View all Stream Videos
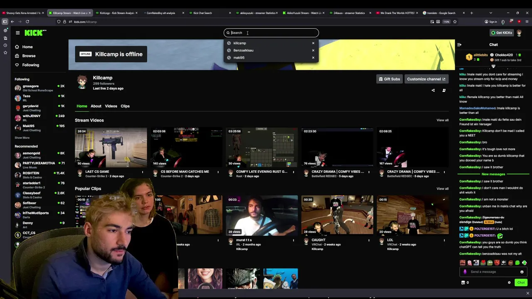The image size is (532, 299). 442,120
